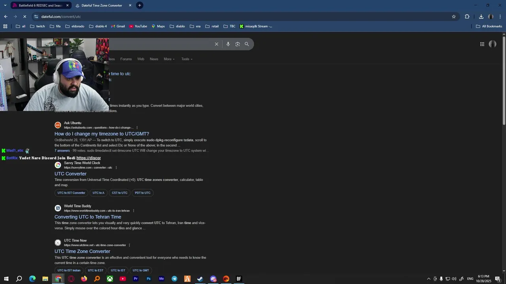Open Firefox from taskbar
This screenshot has width=506, height=284.
click(x=84, y=279)
